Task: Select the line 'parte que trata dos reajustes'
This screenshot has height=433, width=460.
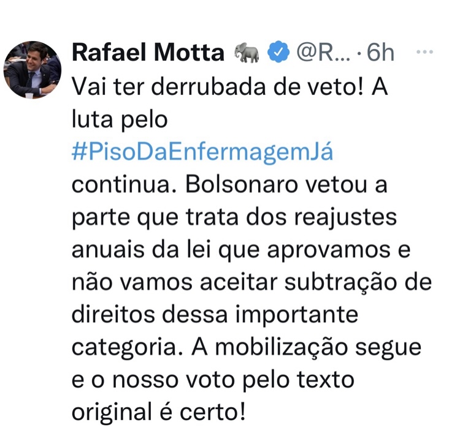Action: point(234,218)
